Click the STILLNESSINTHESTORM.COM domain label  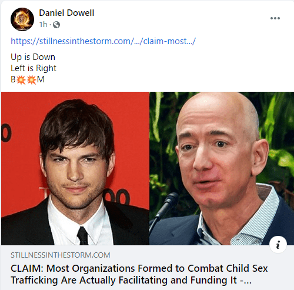pyautogui.click(x=61, y=255)
